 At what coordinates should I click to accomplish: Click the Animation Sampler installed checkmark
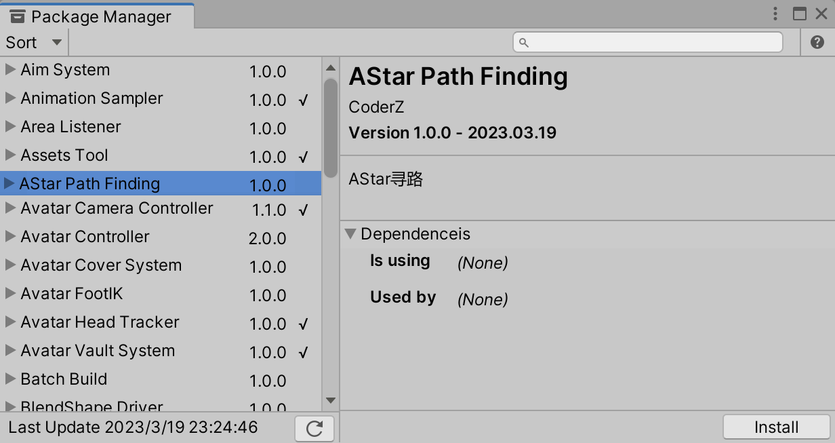304,100
